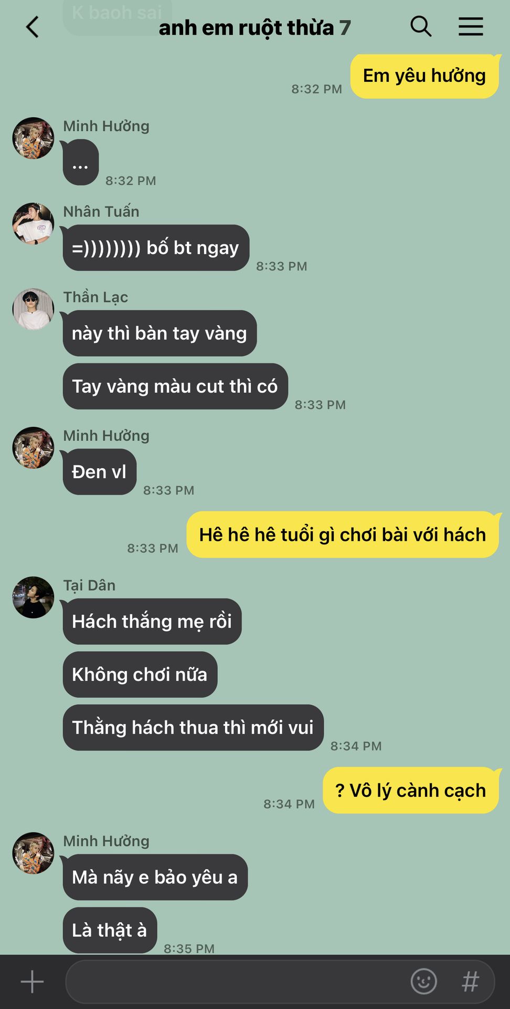The width and height of the screenshot is (510, 1009).
Task: Tap message "Thằng hách thua thì mới vui"
Action: [193, 727]
